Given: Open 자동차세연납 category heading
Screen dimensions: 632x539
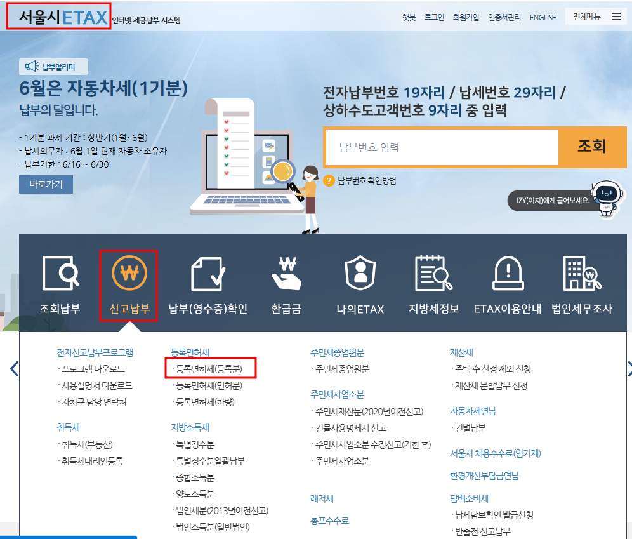Looking at the screenshot, I should (x=473, y=411).
